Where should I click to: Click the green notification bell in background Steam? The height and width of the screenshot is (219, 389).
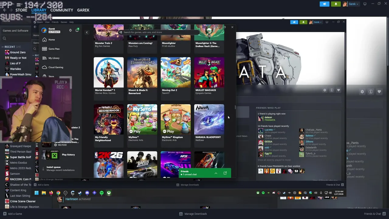pyautogui.click(x=336, y=4)
